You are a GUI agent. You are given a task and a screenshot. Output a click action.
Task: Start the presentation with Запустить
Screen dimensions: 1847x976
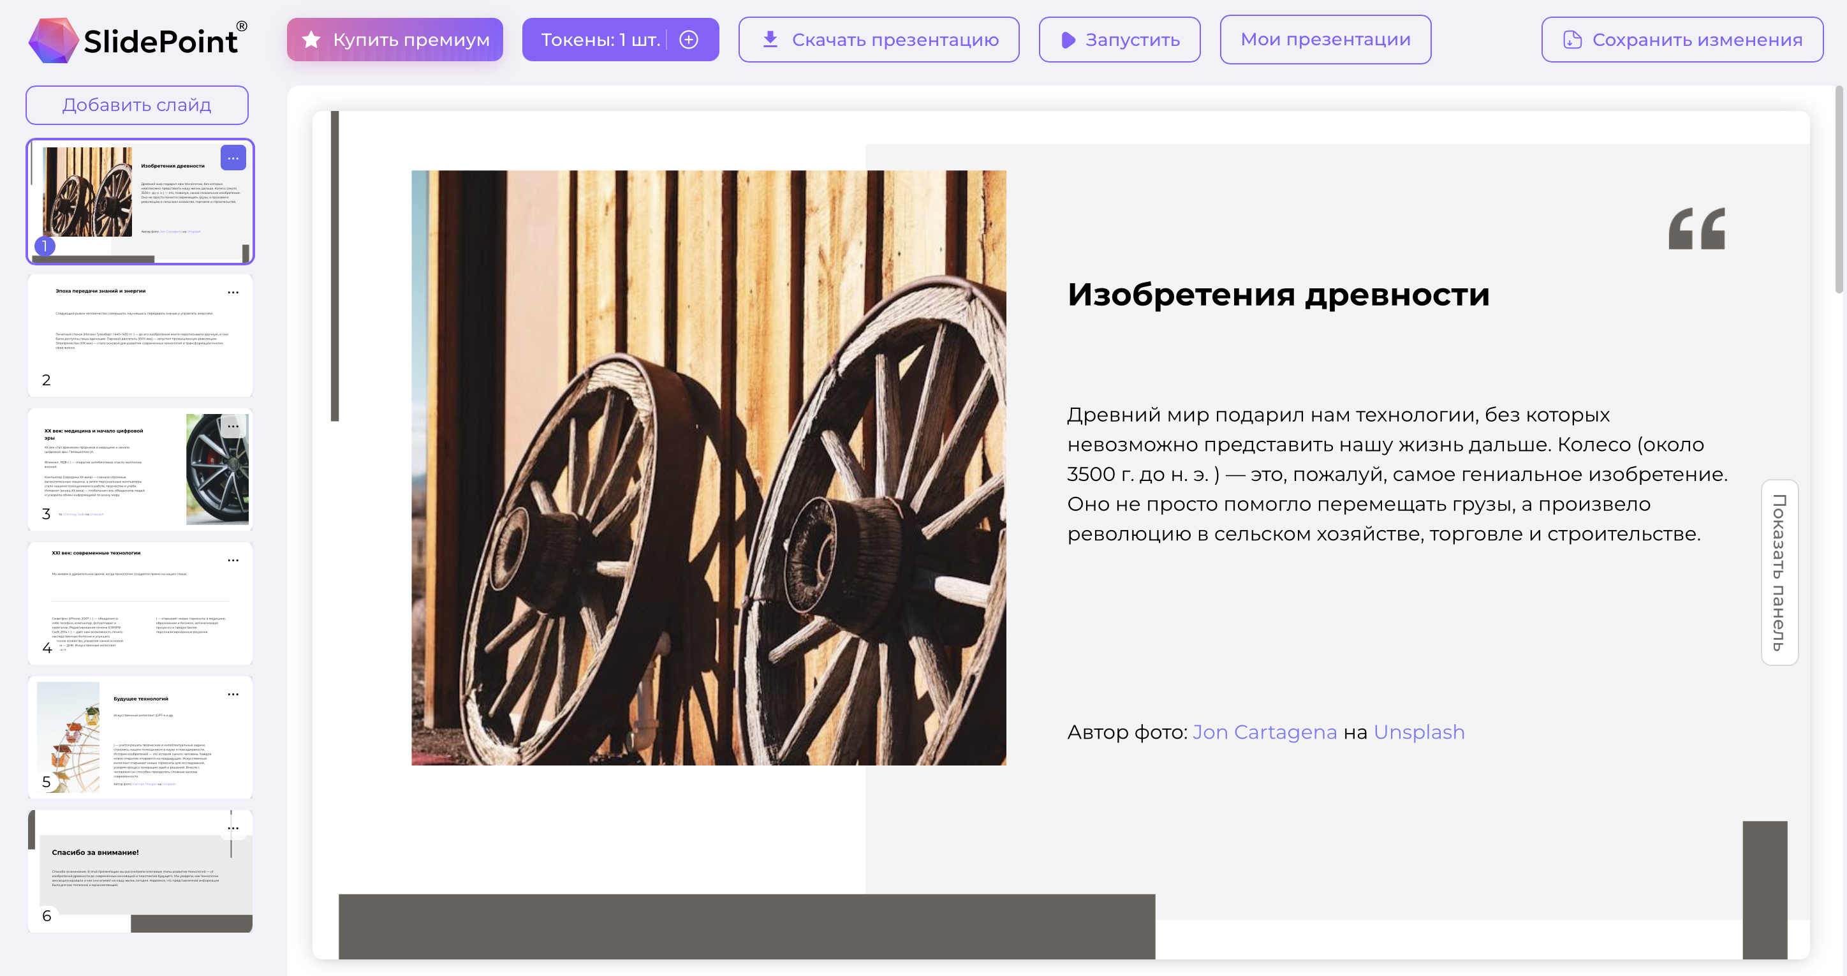(1119, 40)
